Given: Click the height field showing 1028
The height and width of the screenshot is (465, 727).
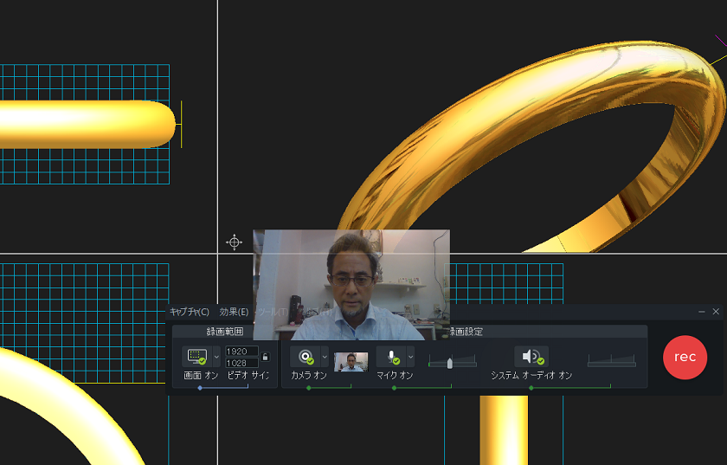Looking at the screenshot, I should (241, 363).
